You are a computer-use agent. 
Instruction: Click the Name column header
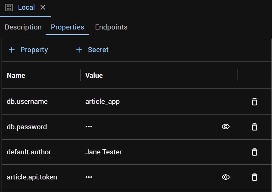pyautogui.click(x=16, y=76)
